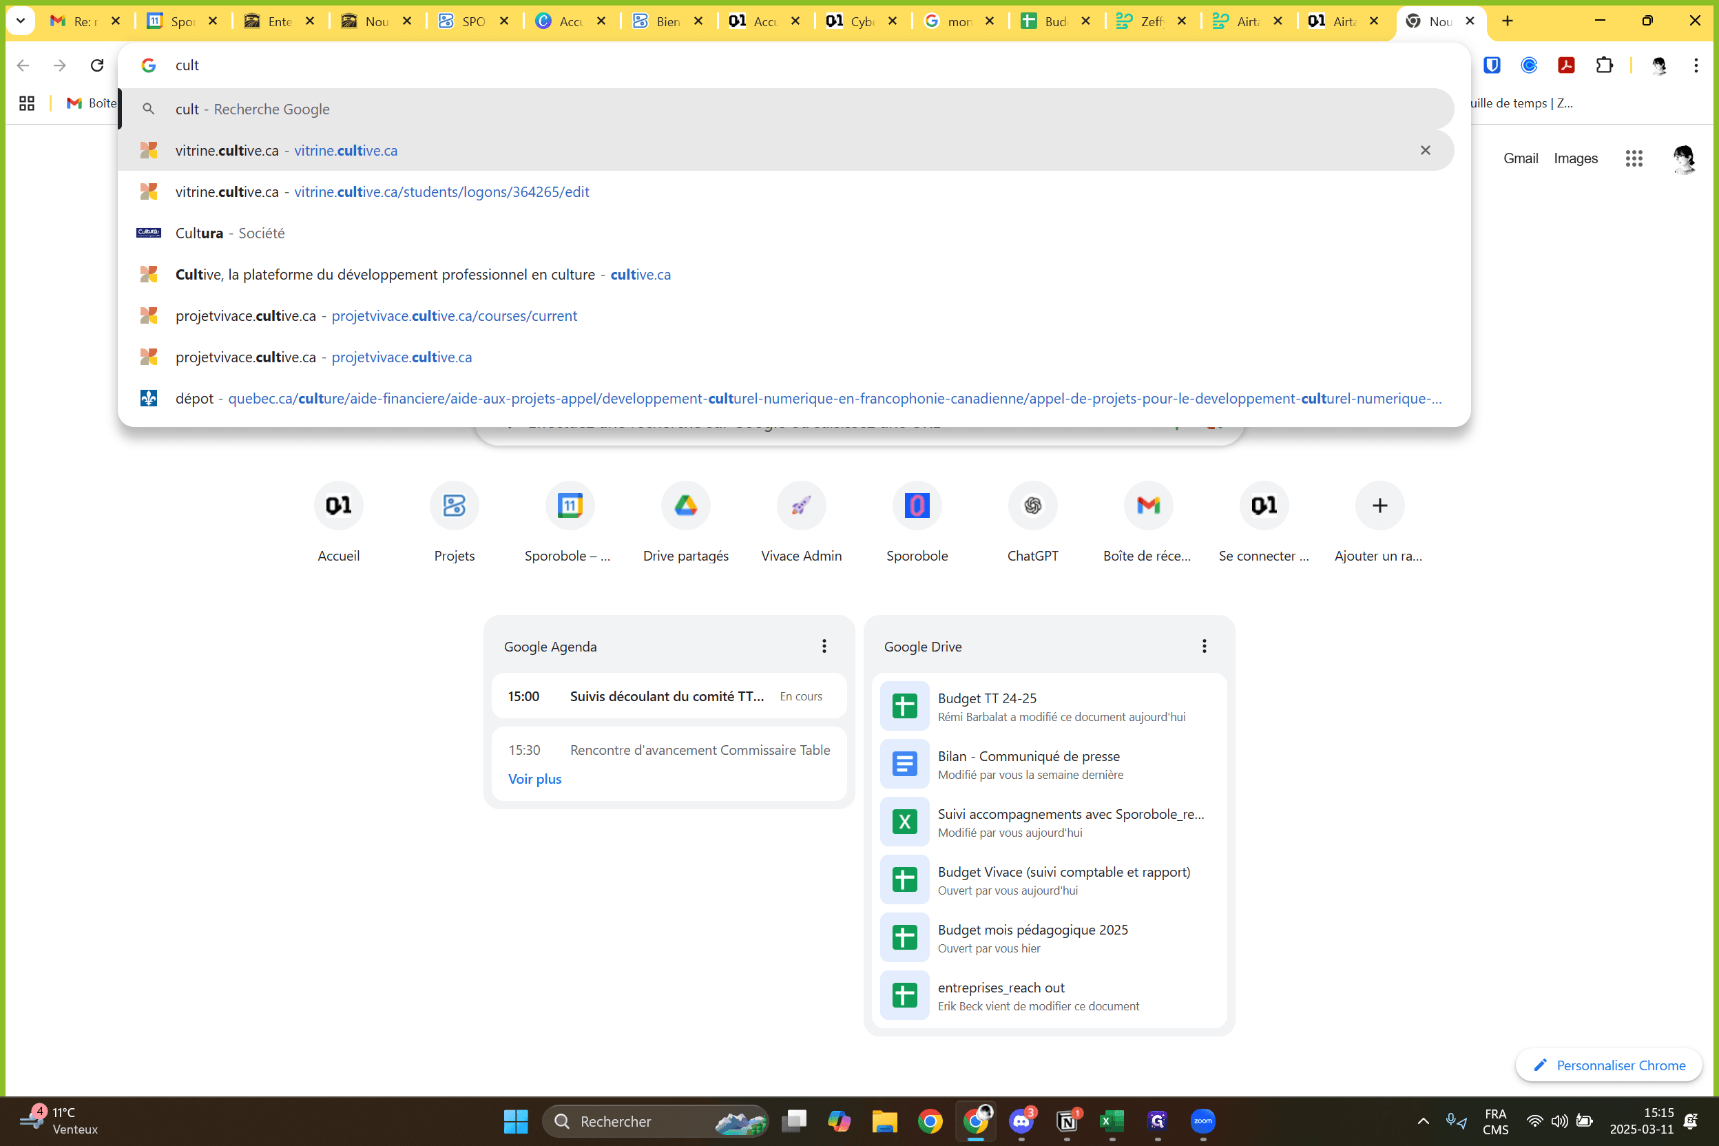This screenshot has width=1719, height=1146.
Task: Reload the current page
Action: click(96, 65)
